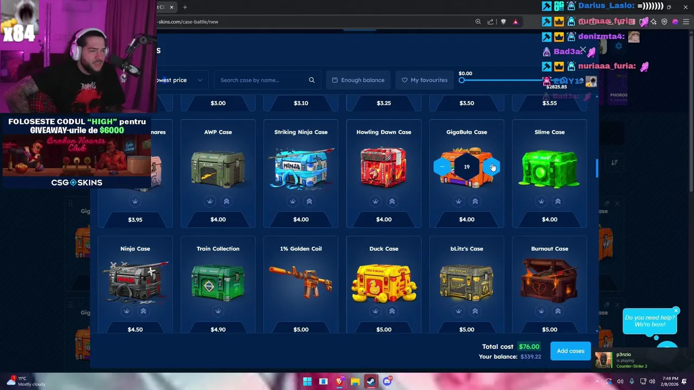Screen dimensions: 694x390
Task: Click the search magnifier icon in case search
Action: (x=312, y=80)
